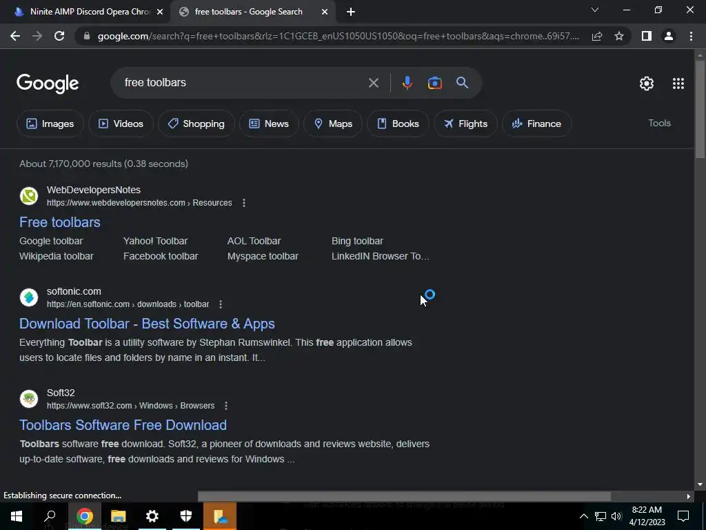
Task: Show Books results
Action: (x=398, y=124)
